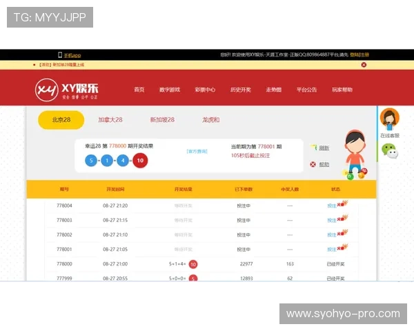Click 投注 for period 778003
Image resolution: width=414 pixels, height=331 pixels.
click(x=332, y=220)
